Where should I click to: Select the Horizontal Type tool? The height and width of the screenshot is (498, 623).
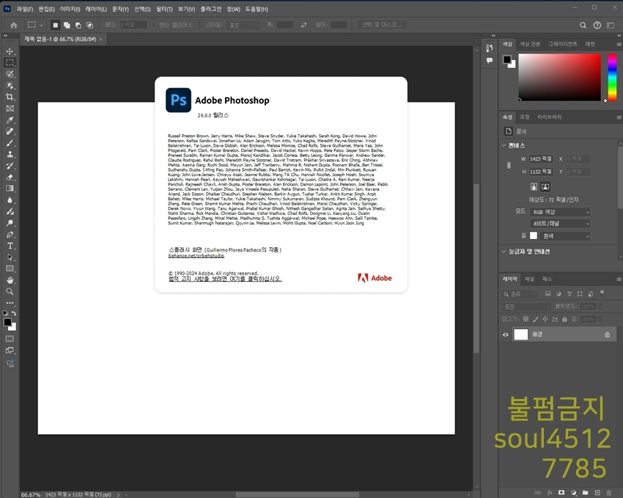coord(10,245)
